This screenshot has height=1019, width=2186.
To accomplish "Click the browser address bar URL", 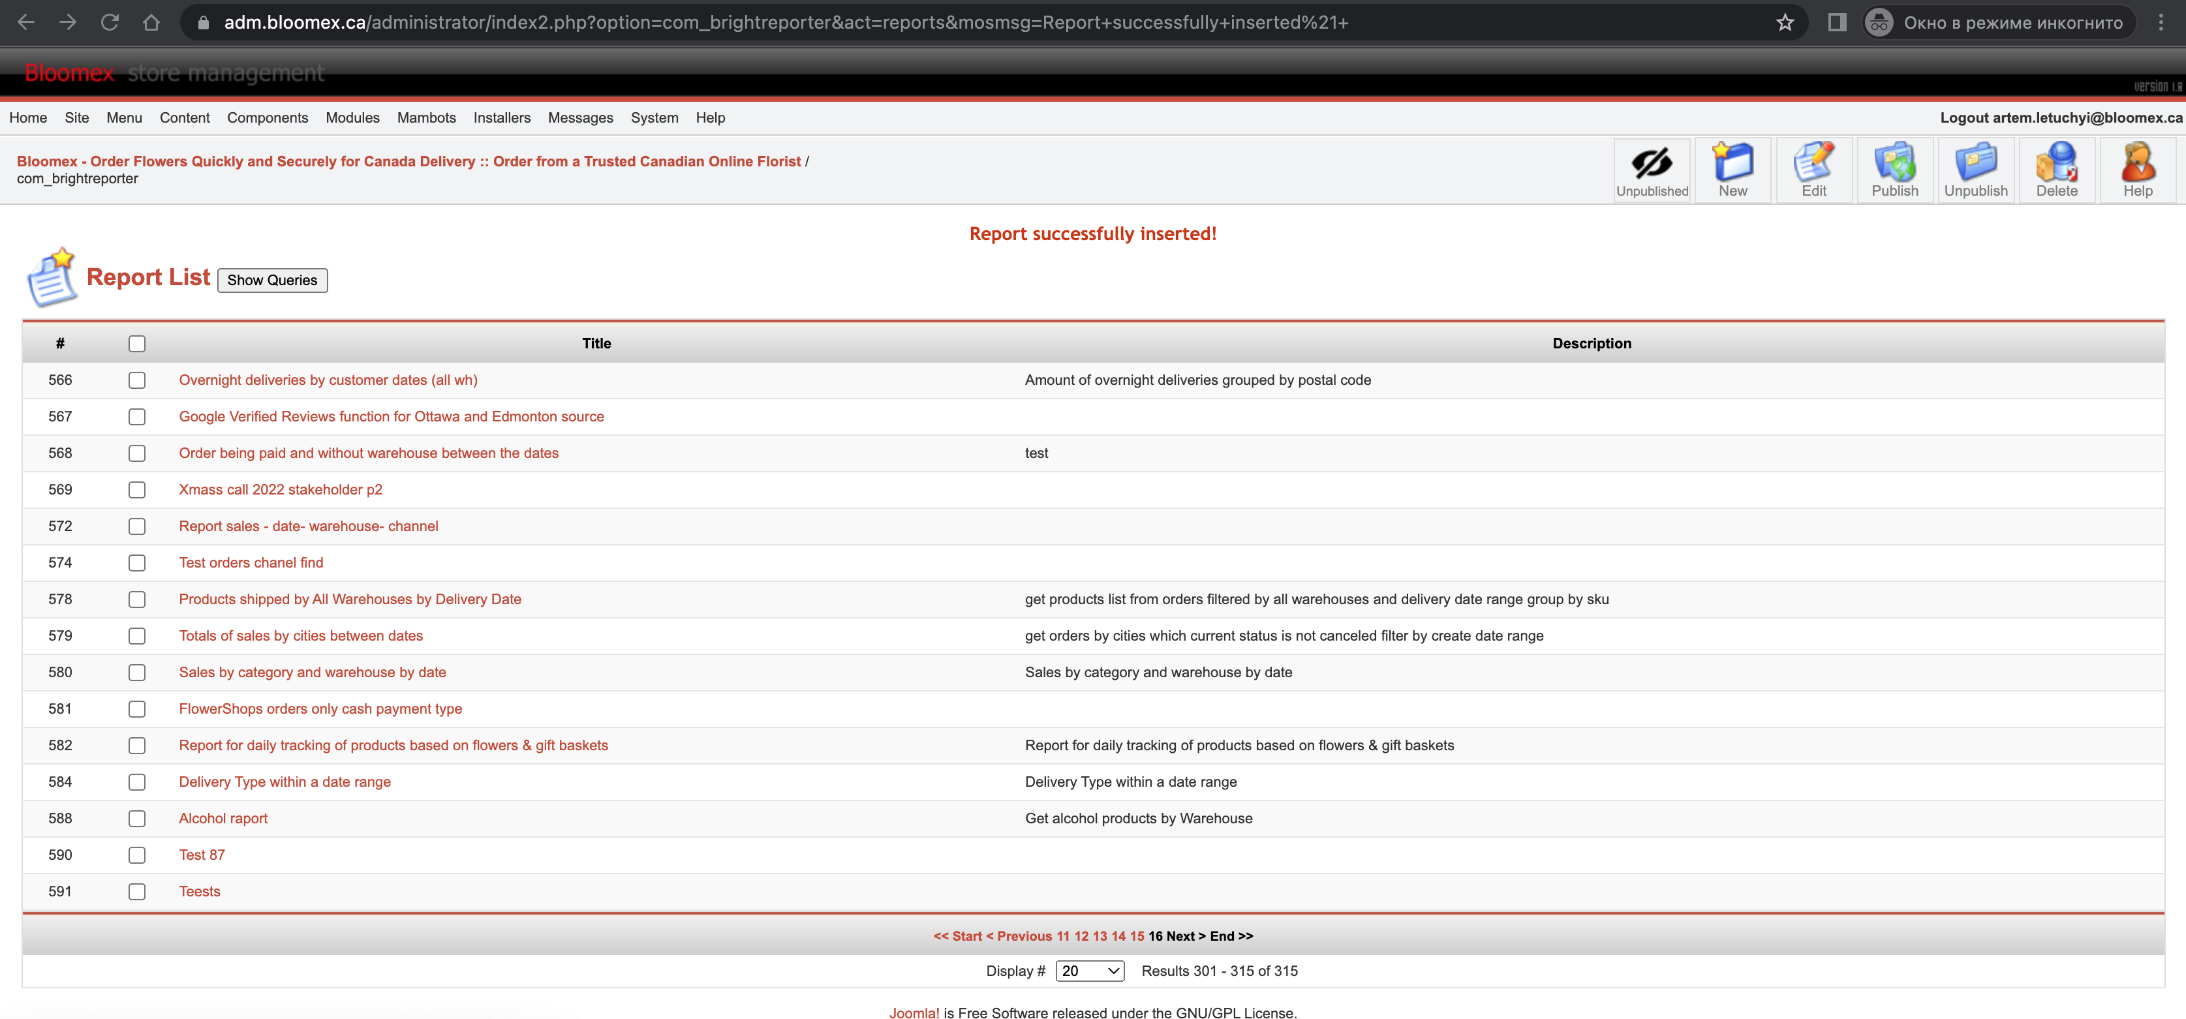I will coord(786,23).
